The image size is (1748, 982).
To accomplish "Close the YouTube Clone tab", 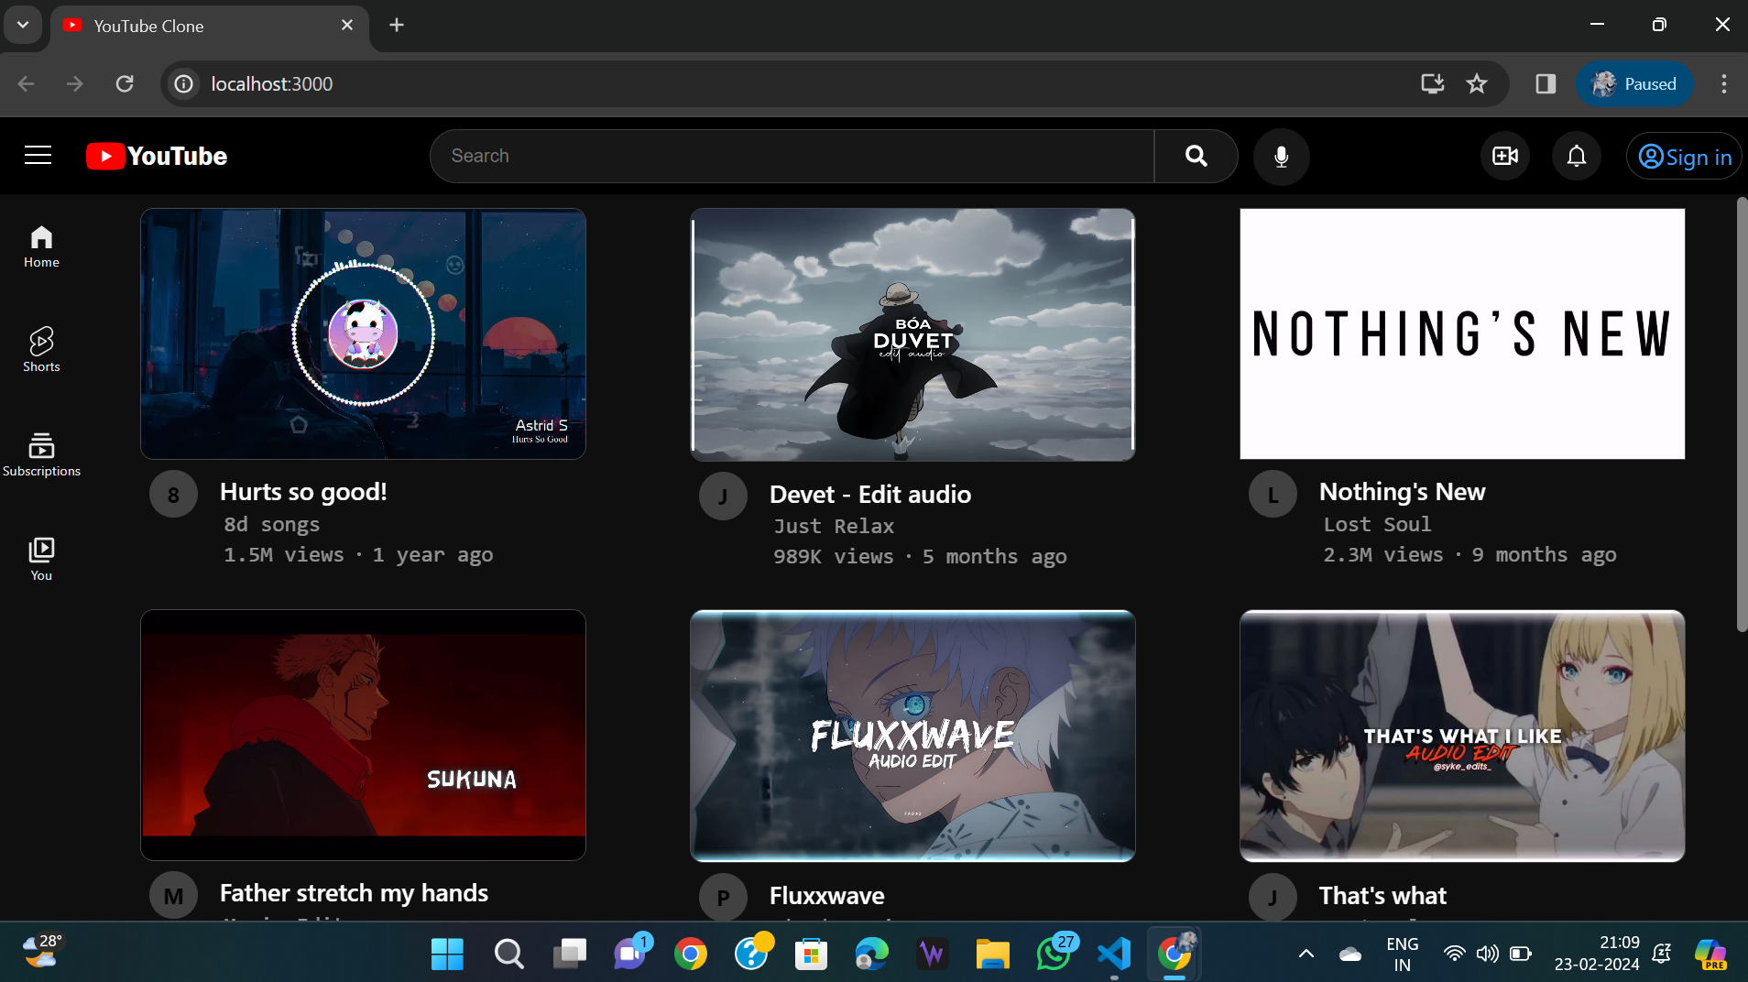I will tap(347, 26).
